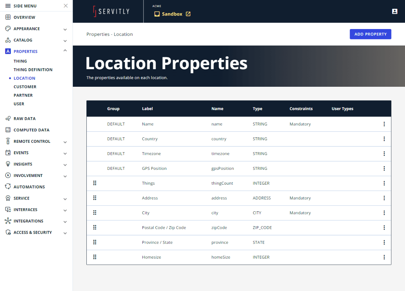Open the account icon in top bar

click(x=395, y=11)
